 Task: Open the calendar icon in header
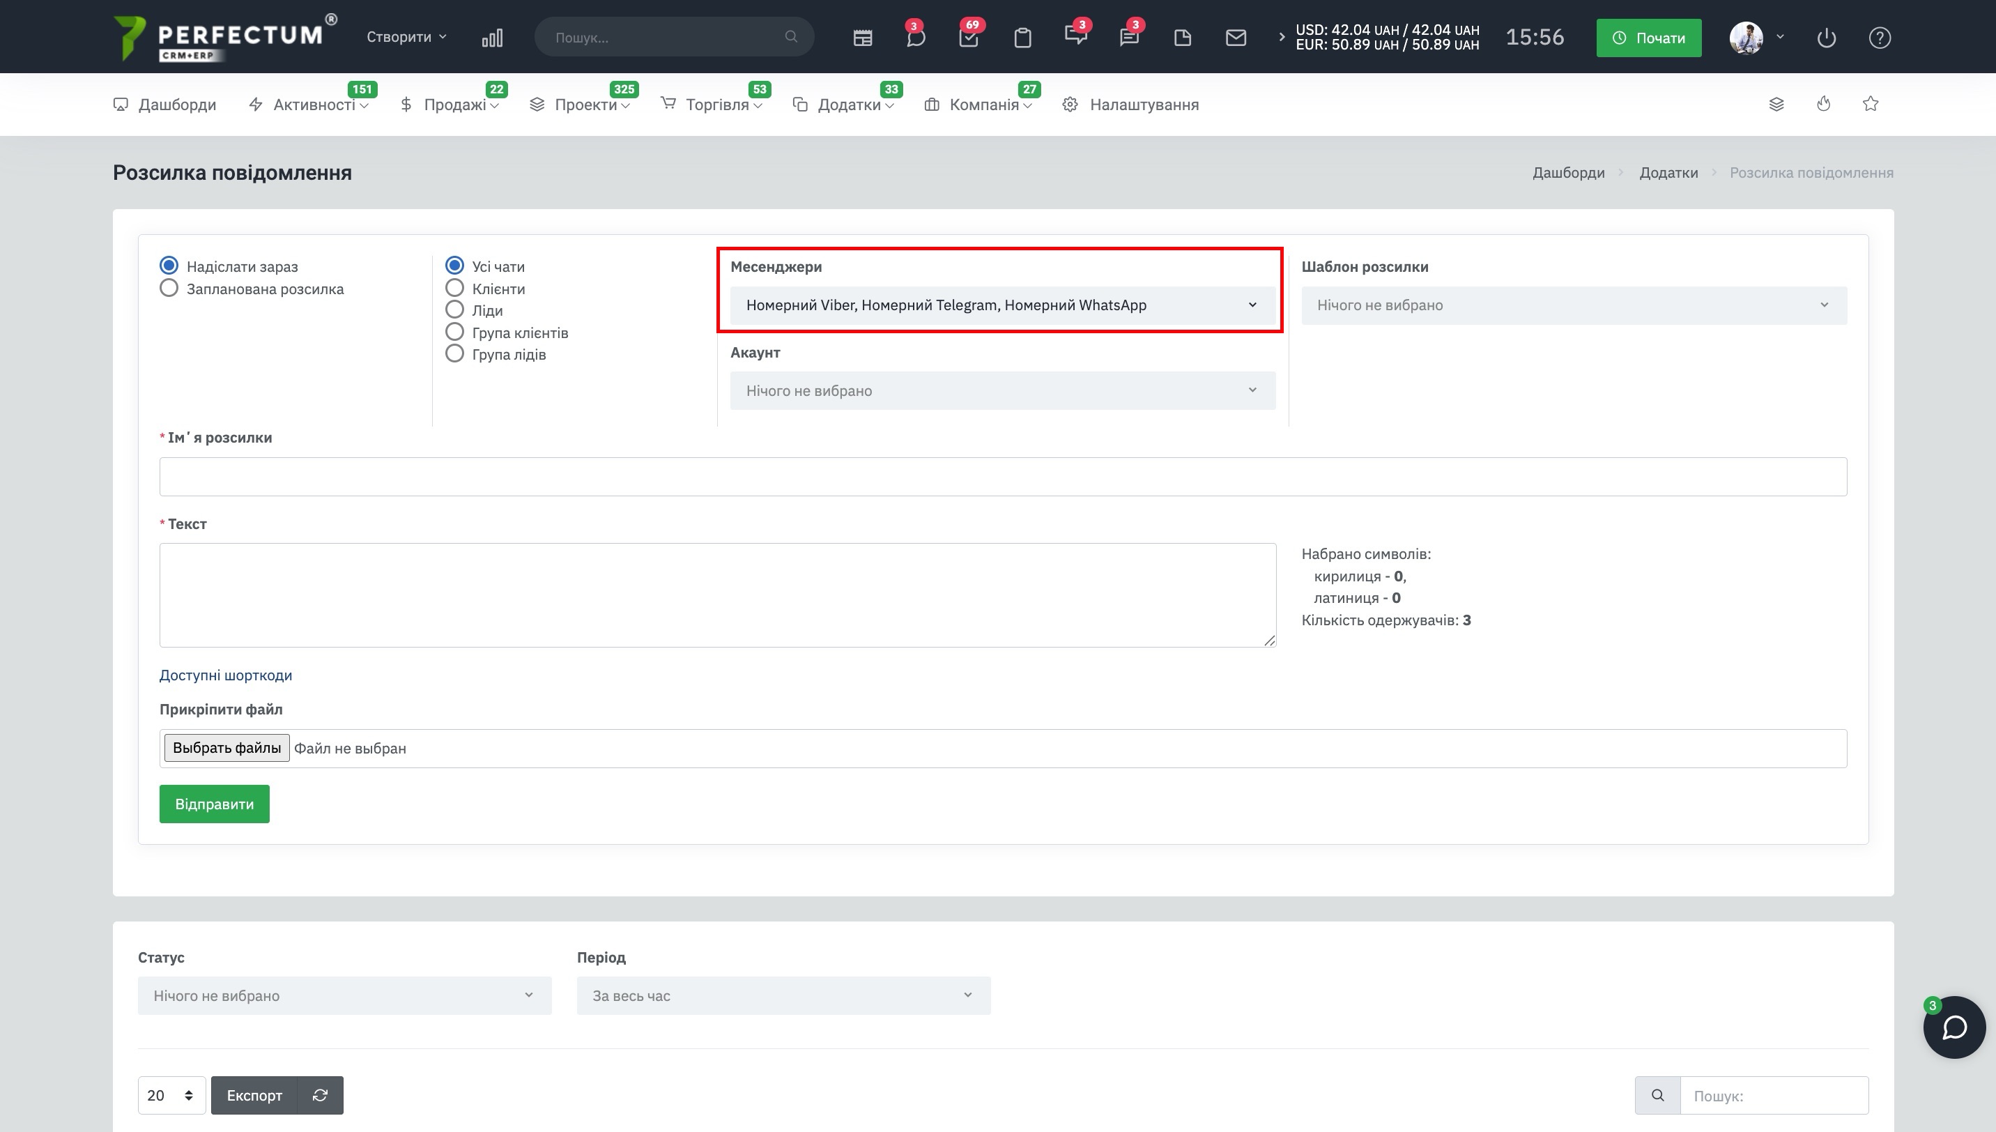[862, 38]
